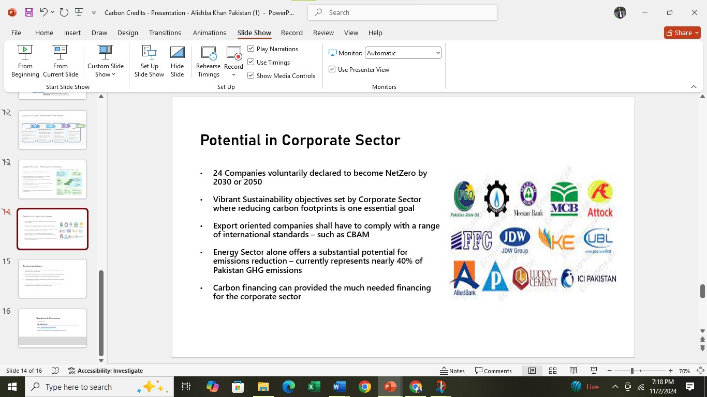Start show From Current Slide
Screen dimensions: 707x397
60,61
